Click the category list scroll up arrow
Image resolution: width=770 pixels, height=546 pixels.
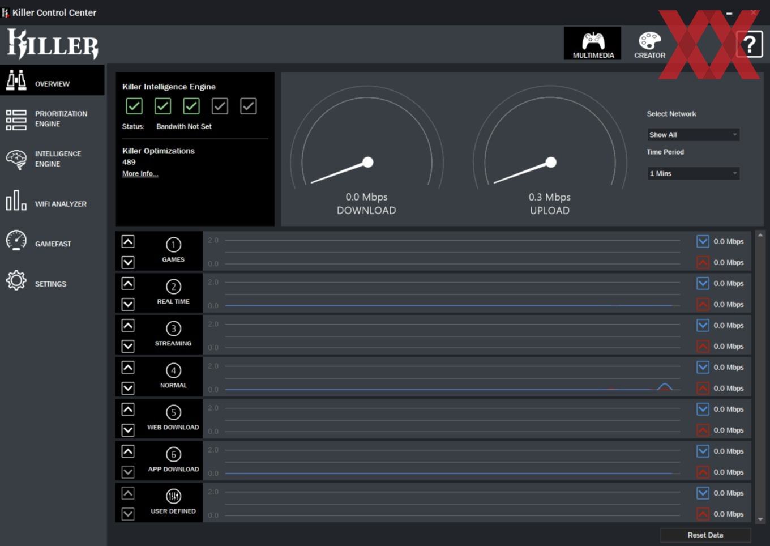coord(760,235)
